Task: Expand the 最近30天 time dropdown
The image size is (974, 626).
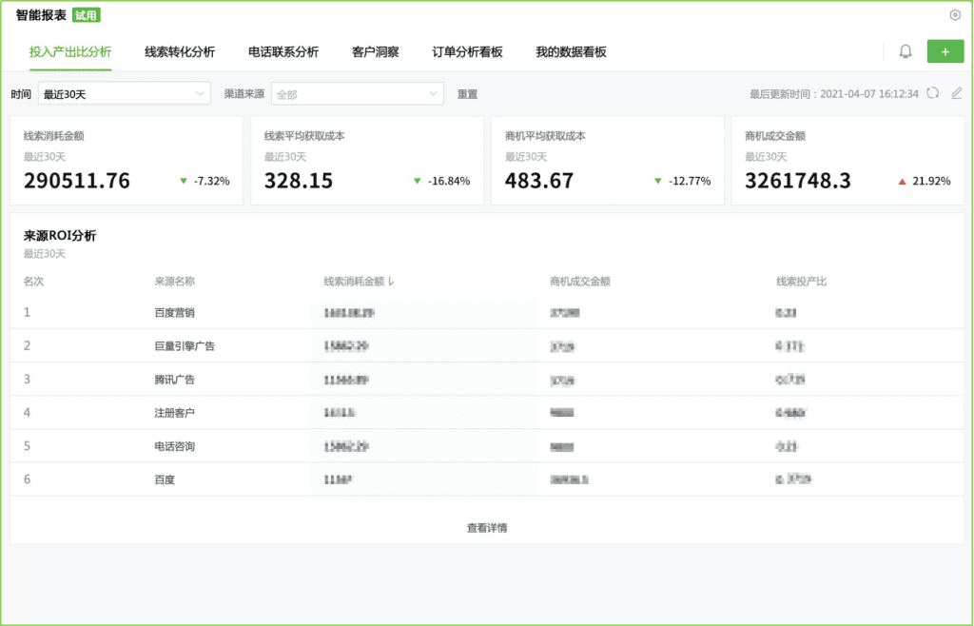Action: tap(124, 94)
